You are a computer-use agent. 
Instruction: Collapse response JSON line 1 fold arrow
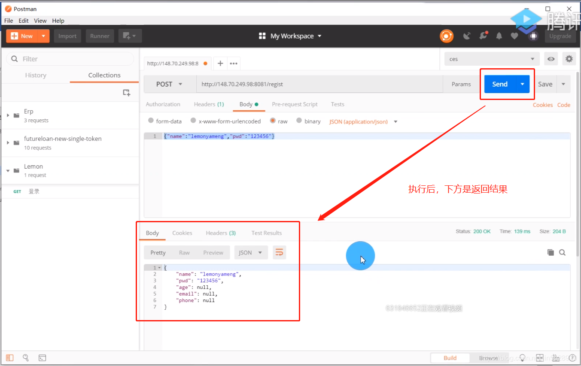[x=160, y=268]
